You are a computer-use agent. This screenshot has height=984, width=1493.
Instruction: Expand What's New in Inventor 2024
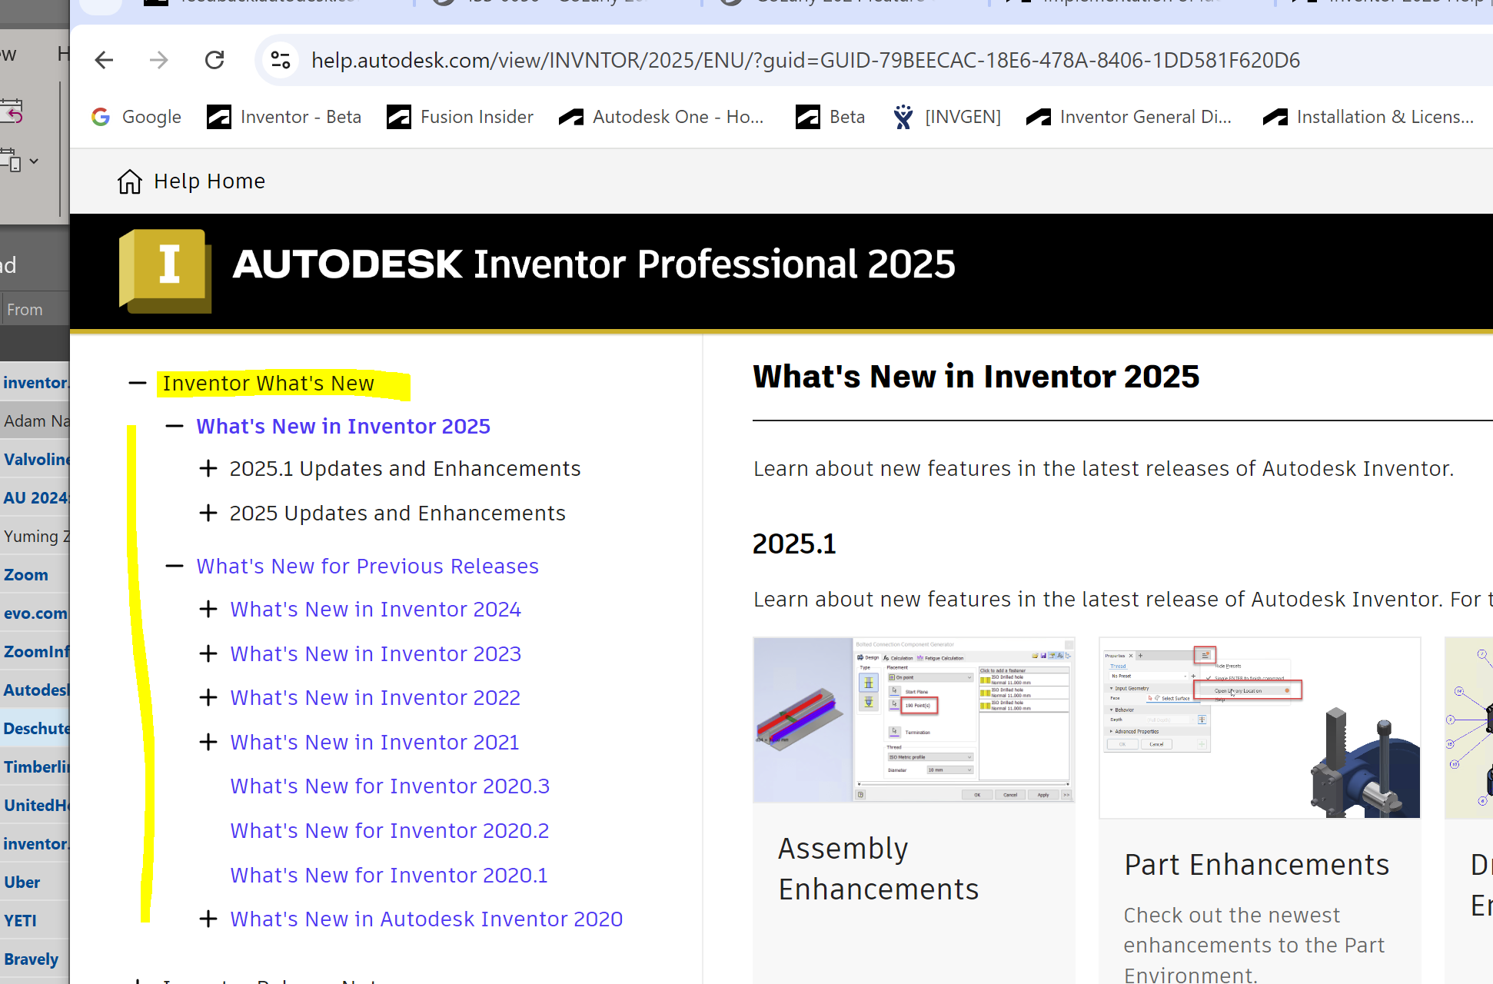pyautogui.click(x=208, y=609)
